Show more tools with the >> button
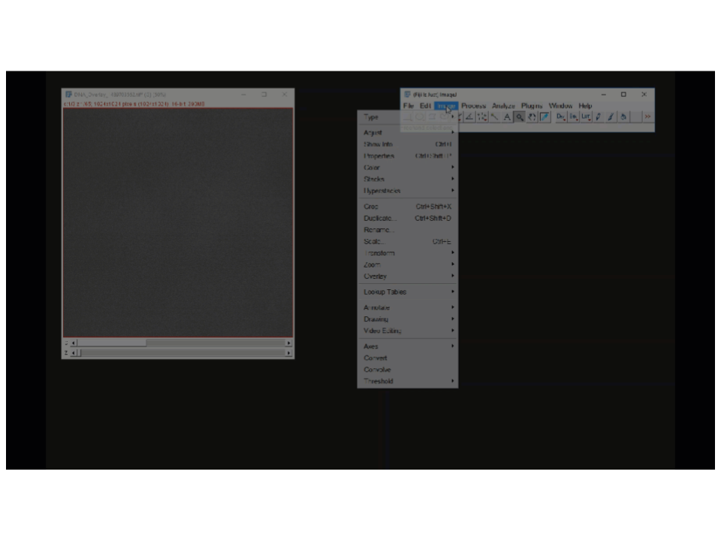Screen dimensions: 721x541 (x=647, y=117)
